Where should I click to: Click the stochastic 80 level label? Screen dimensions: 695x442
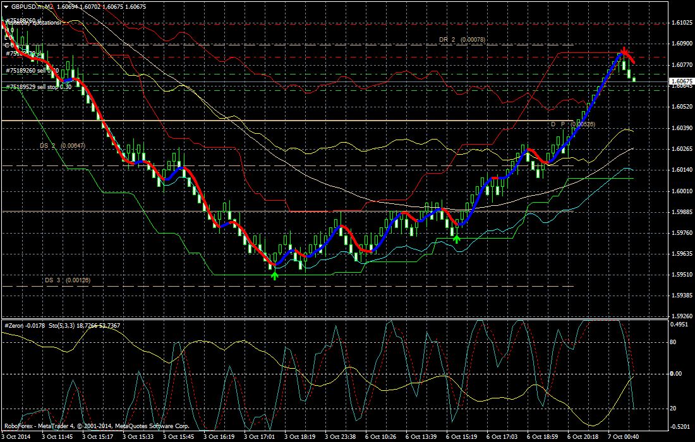pos(674,342)
